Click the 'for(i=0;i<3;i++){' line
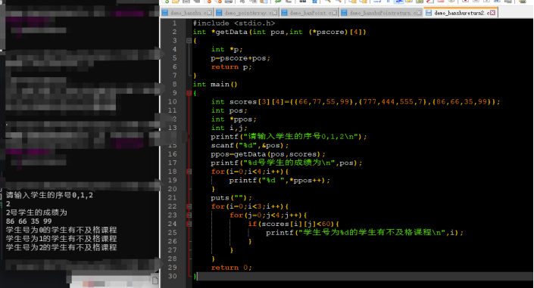The width and height of the screenshot is (534, 288). coord(250,206)
